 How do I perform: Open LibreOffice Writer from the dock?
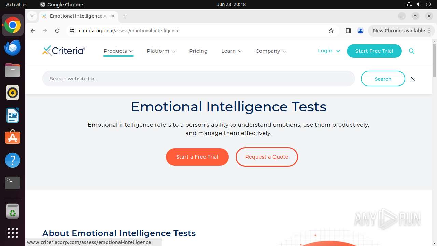(x=13, y=115)
